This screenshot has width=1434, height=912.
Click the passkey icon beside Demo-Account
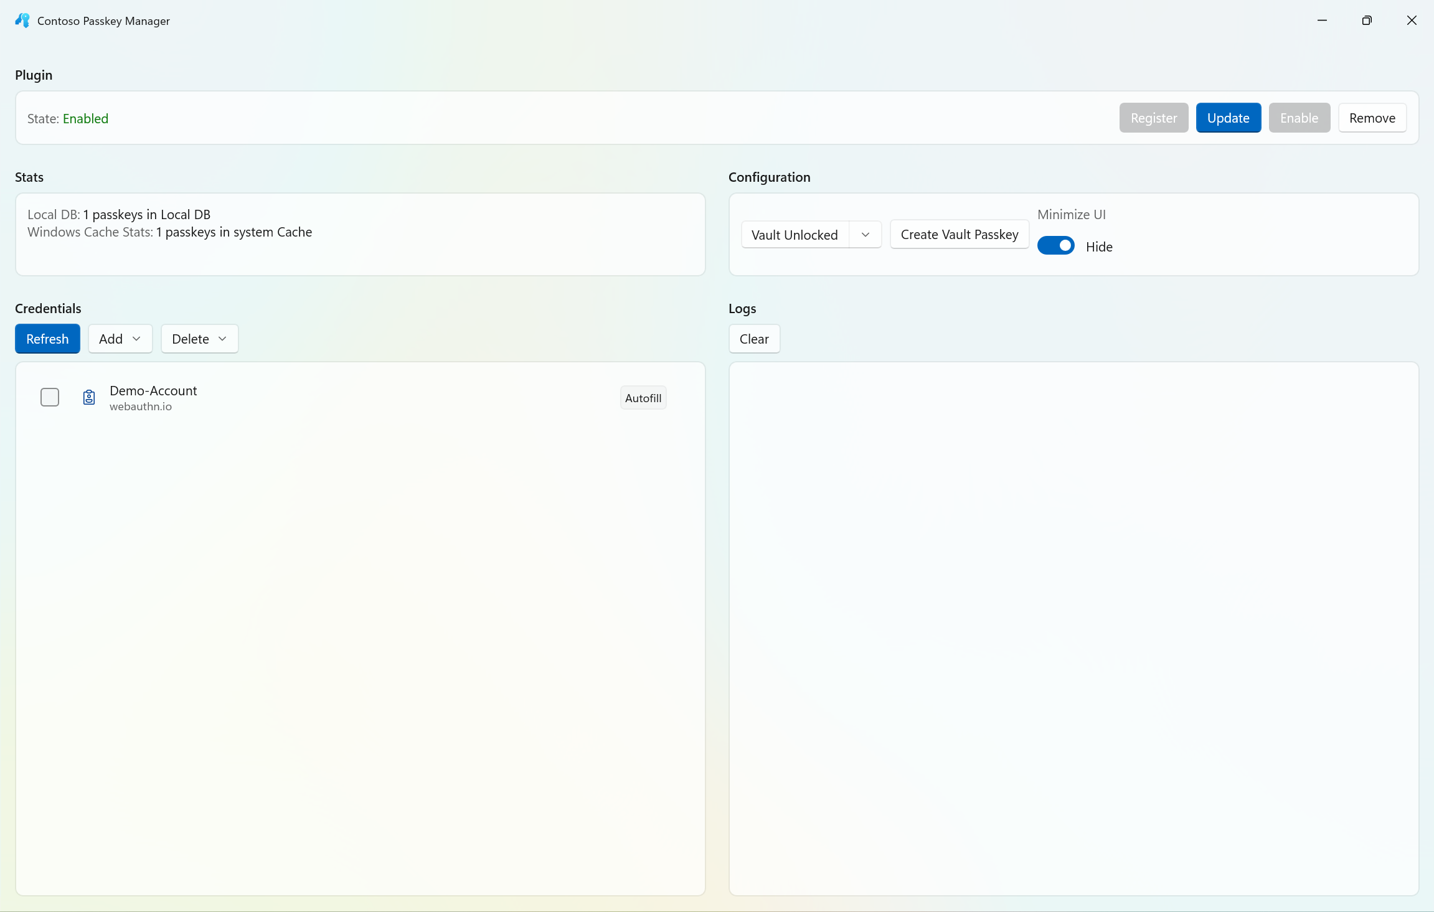point(89,397)
